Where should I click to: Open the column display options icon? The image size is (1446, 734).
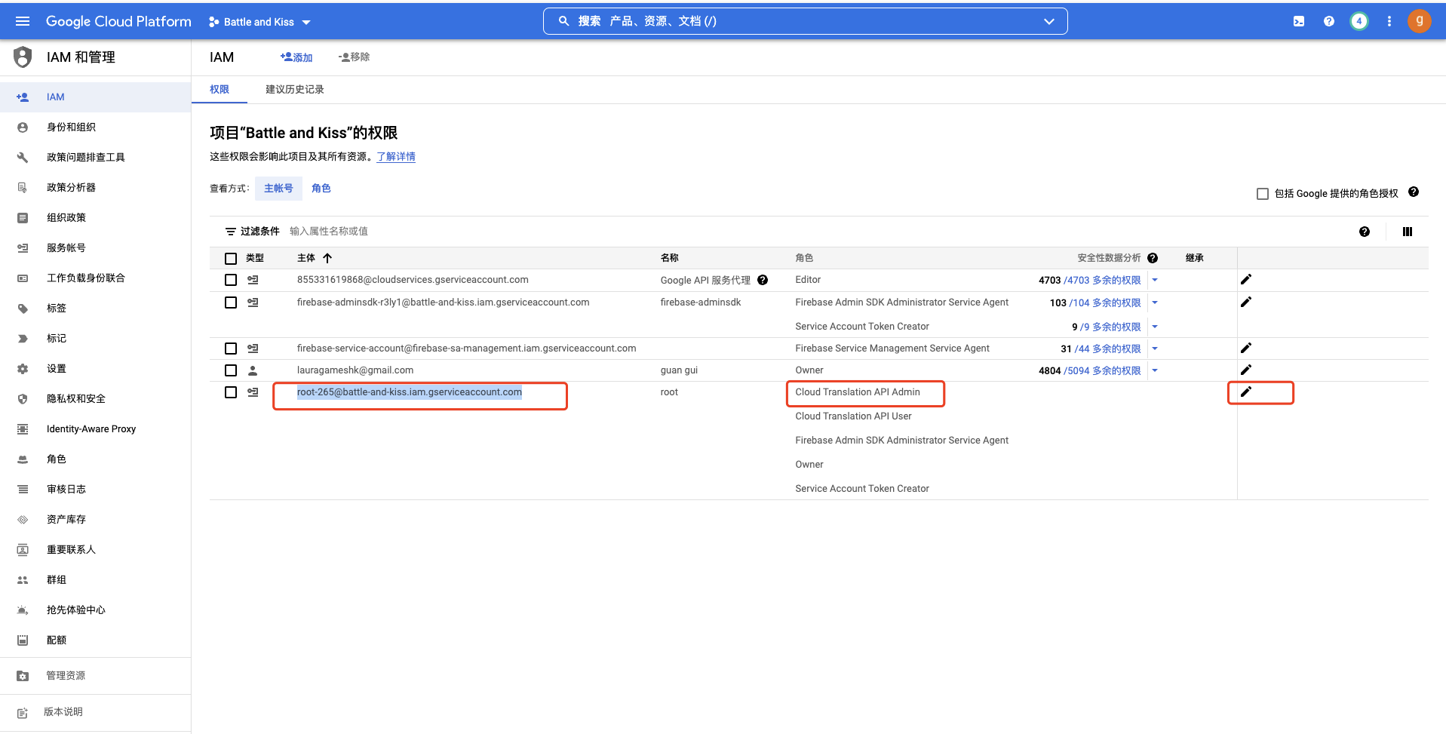tap(1408, 232)
